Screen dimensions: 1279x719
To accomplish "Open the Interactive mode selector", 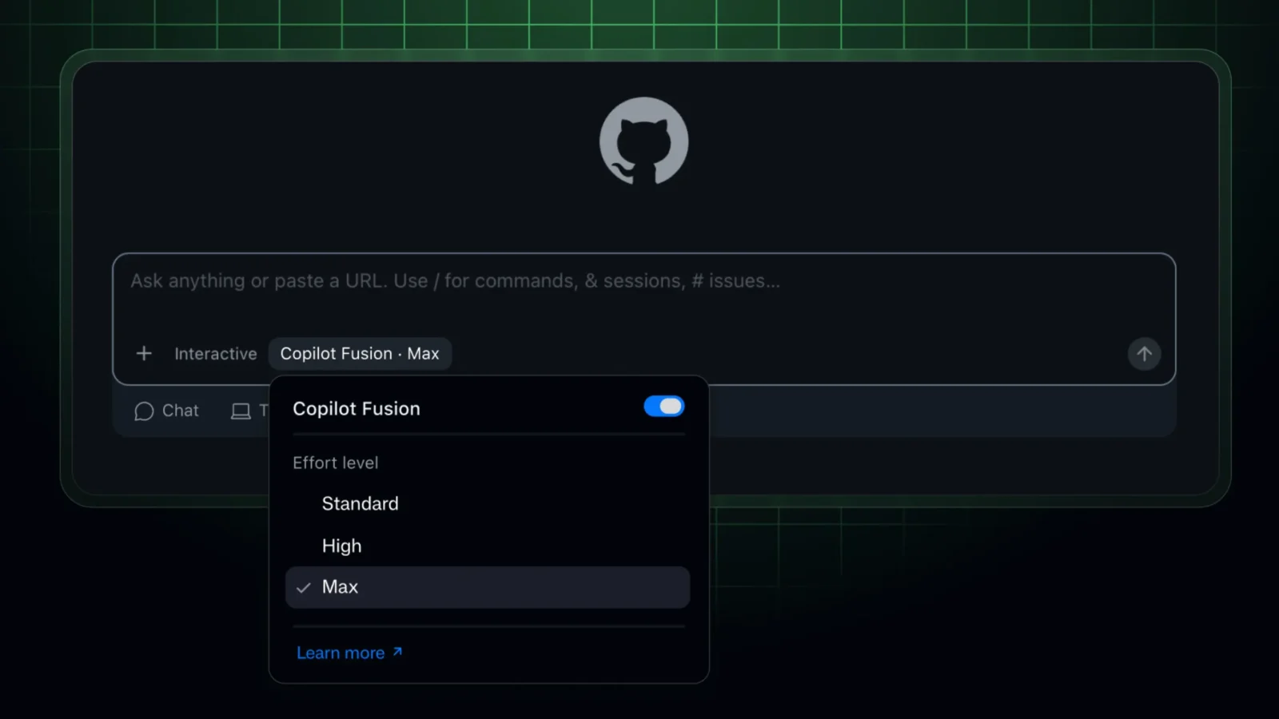I will 216,353.
